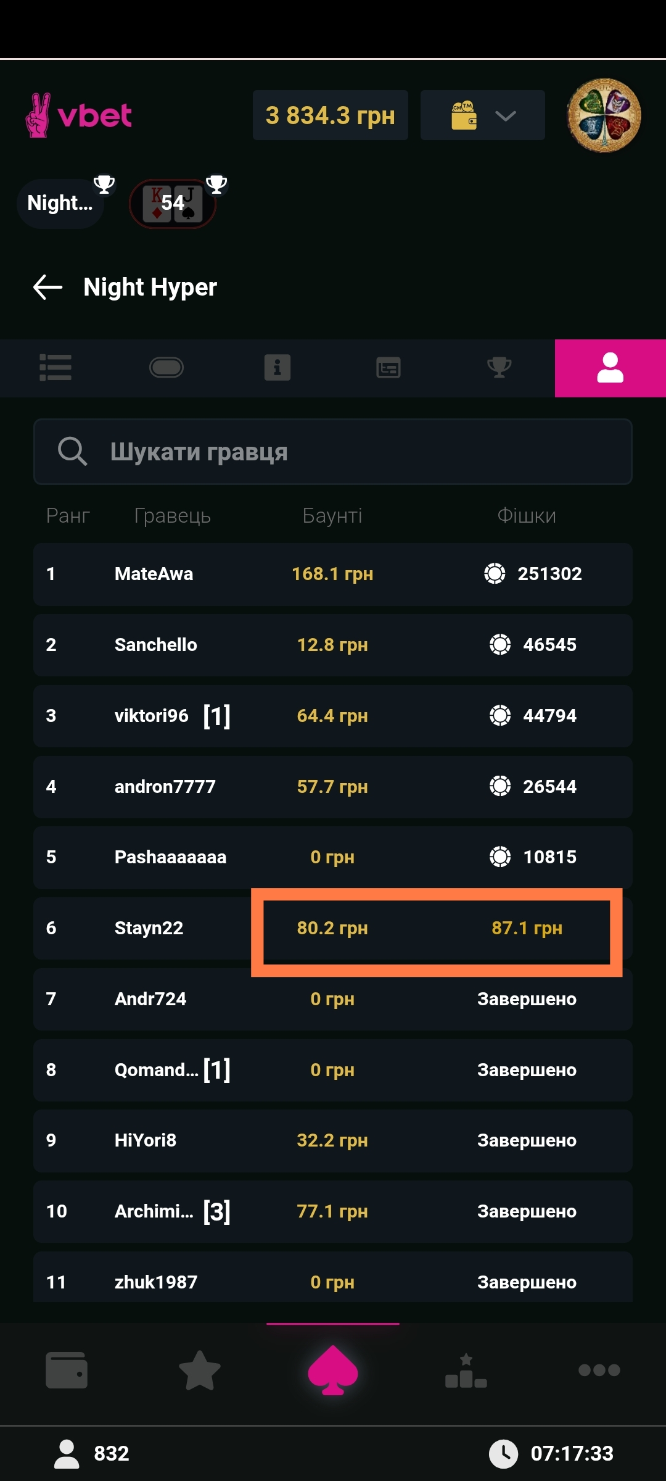This screenshot has height=1481, width=666.
Task: Open the prizes trophy tab icon
Action: 499,368
